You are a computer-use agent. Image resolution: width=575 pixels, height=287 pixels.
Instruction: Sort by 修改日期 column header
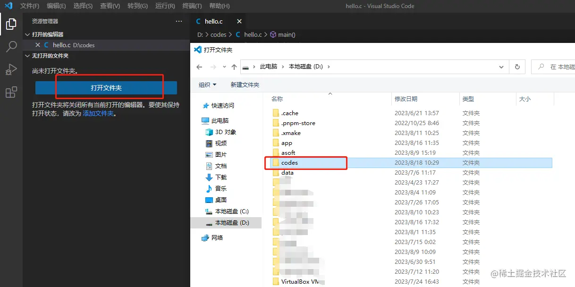coord(406,99)
